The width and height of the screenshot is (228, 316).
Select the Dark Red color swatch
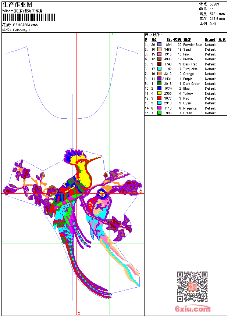159,64
